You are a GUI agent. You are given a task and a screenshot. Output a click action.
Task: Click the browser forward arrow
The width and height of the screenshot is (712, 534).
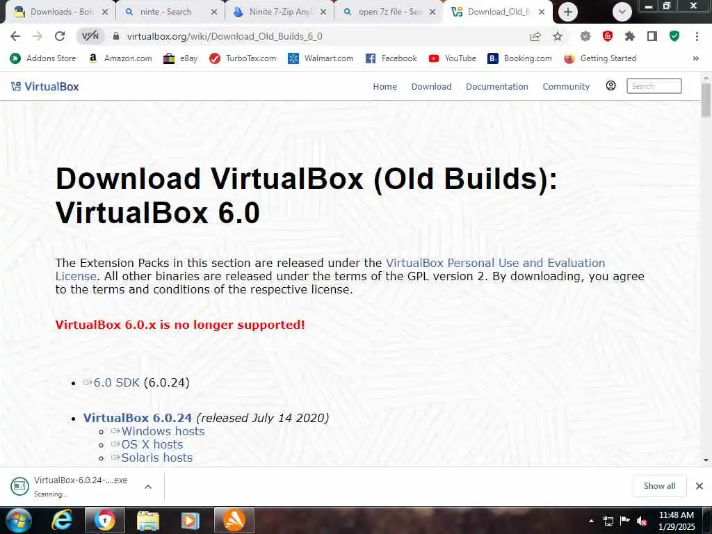point(38,36)
